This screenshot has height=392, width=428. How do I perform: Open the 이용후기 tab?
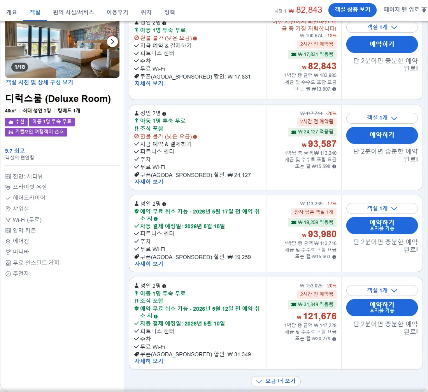tap(118, 12)
